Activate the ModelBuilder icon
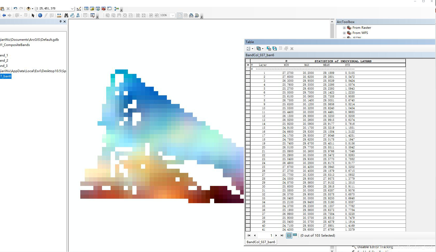Image resolution: width=436 pixels, height=252 pixels. (x=116, y=9)
